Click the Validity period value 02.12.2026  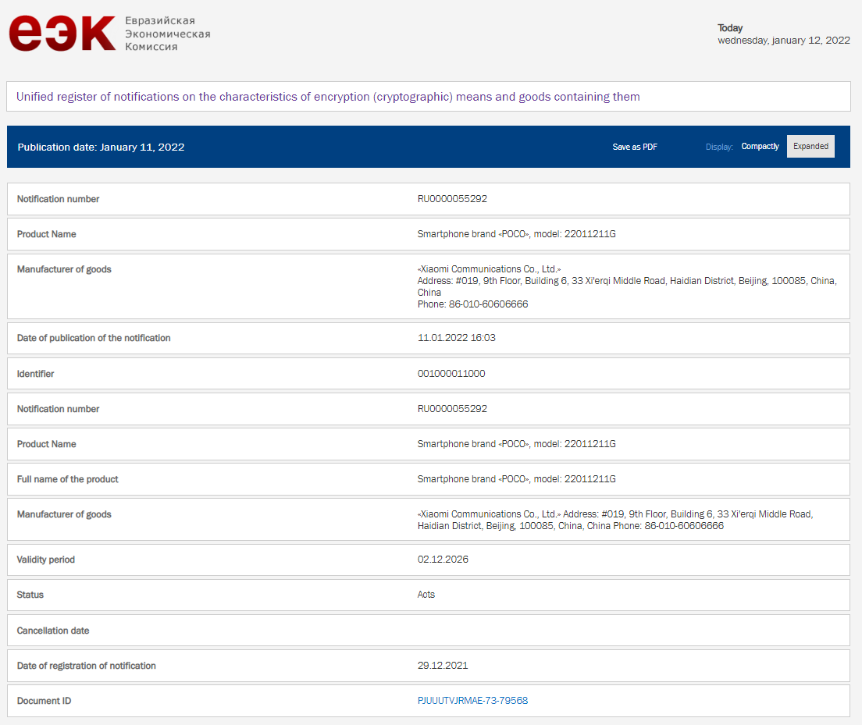443,559
